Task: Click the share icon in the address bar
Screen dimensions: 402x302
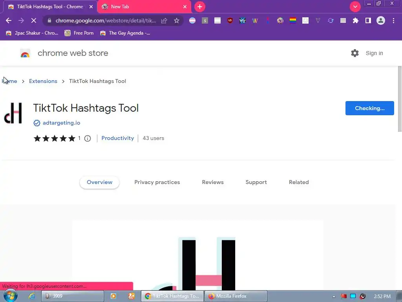Action: [x=164, y=20]
